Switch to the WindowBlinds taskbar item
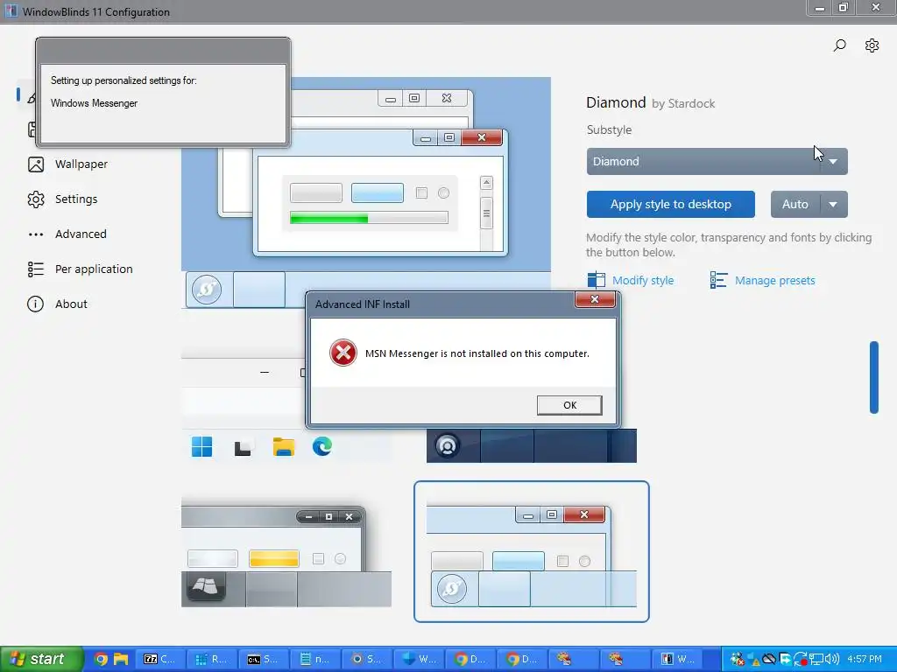 679,659
